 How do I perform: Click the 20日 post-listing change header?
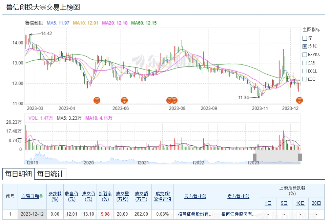tap(316, 203)
